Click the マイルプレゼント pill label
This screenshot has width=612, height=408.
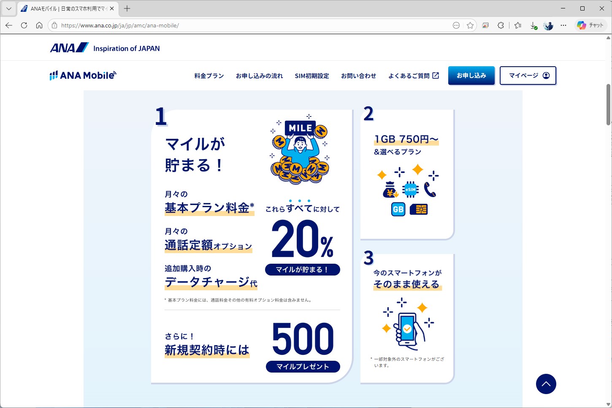point(303,367)
